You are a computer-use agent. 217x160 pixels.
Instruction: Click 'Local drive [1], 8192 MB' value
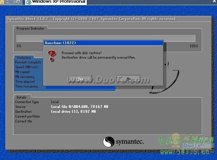[73, 111]
